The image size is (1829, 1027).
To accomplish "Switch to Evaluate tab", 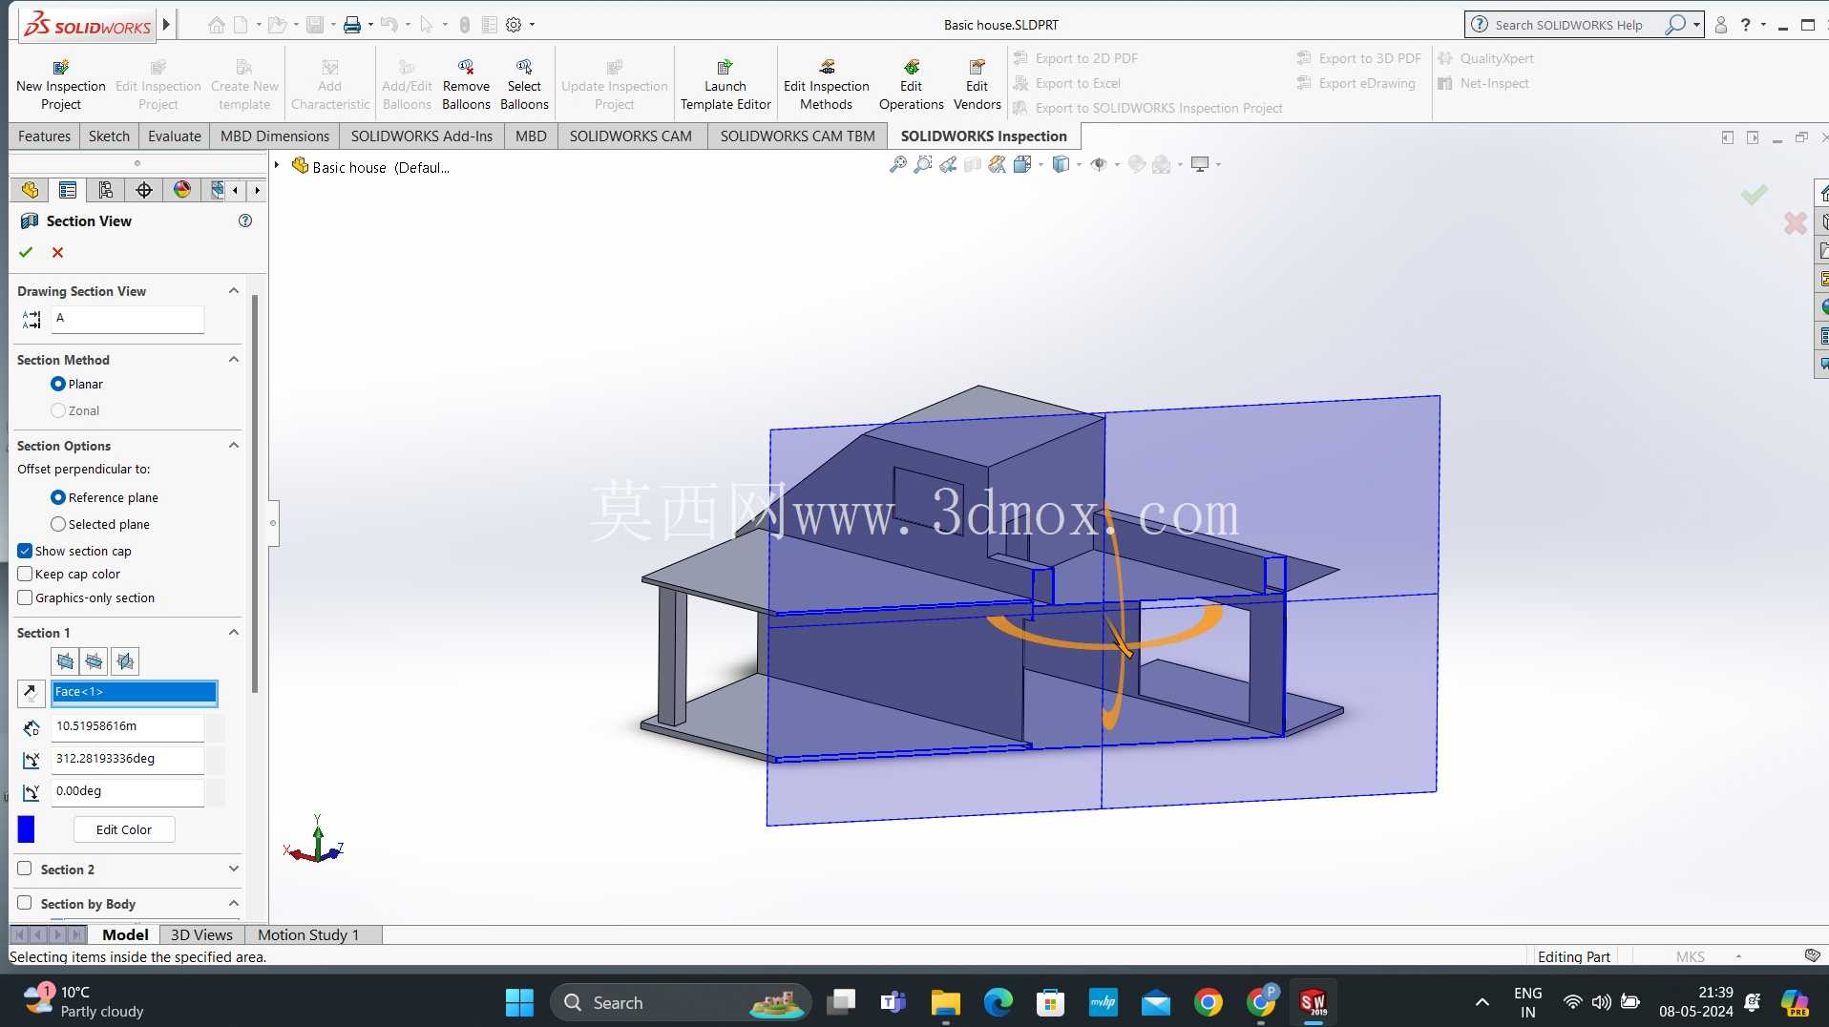I will [175, 136].
